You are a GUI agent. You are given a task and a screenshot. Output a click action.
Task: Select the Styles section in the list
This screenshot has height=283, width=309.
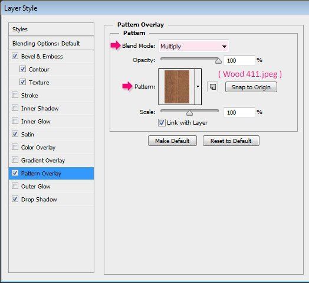click(x=51, y=30)
